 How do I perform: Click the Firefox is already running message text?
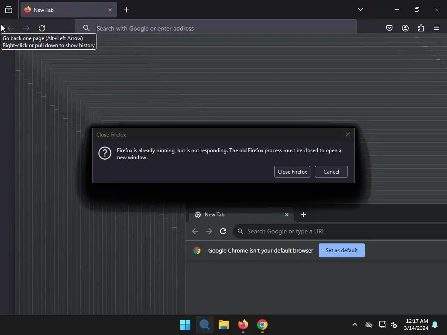229,154
